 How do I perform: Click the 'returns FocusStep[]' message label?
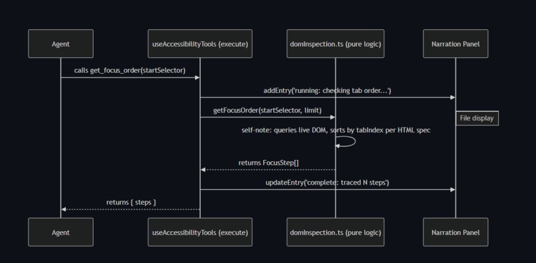tap(269, 163)
